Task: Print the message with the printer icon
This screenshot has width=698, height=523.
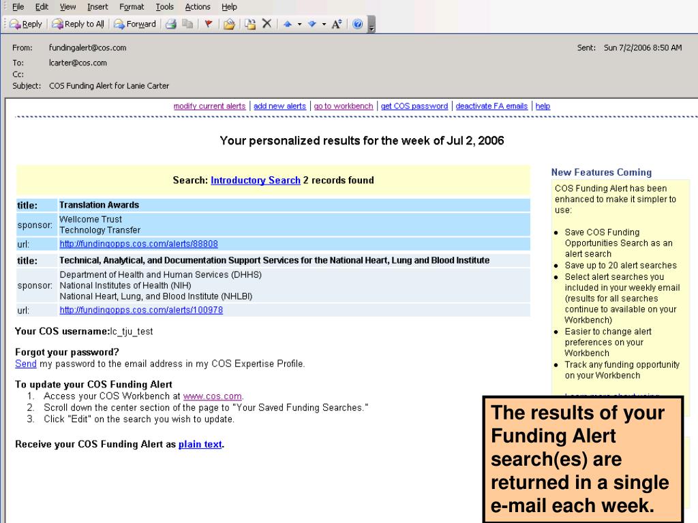Action: (171, 24)
